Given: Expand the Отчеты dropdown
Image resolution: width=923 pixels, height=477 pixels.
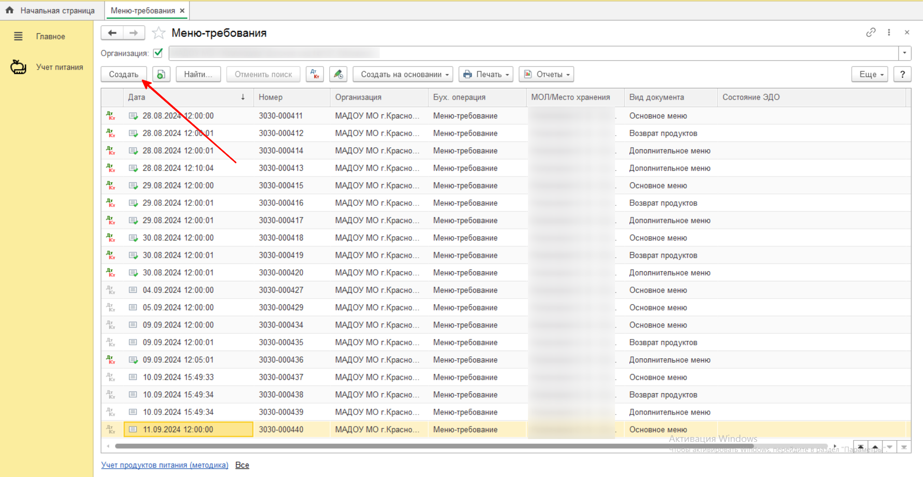Looking at the screenshot, I should tap(547, 75).
